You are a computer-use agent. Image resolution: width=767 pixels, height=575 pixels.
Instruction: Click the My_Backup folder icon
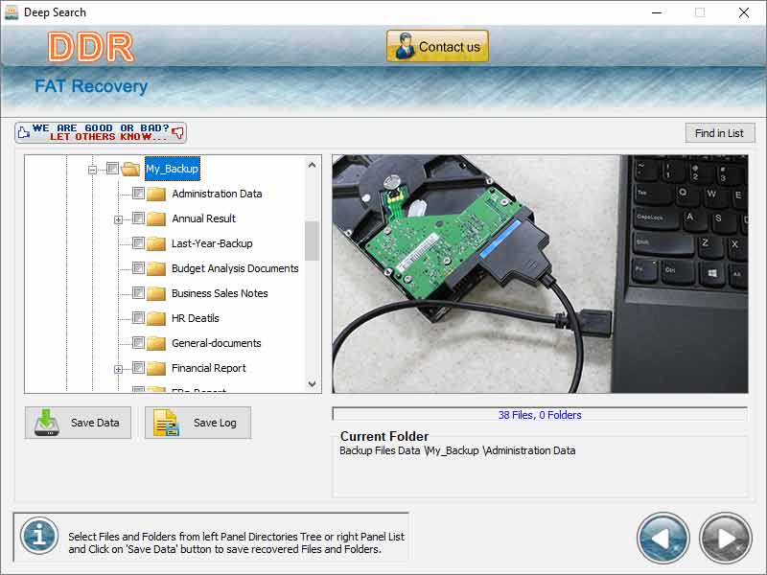131,169
